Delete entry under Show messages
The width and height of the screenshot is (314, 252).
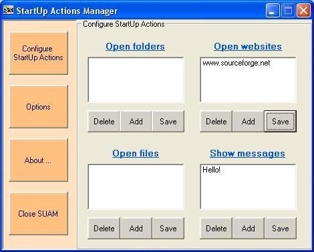click(x=216, y=229)
